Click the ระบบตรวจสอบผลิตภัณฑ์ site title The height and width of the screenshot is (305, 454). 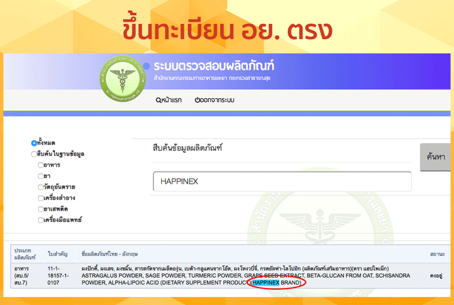point(214,66)
